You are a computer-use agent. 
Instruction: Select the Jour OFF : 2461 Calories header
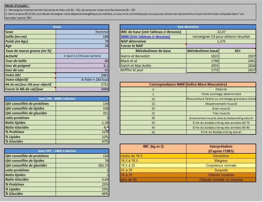(x=57, y=151)
